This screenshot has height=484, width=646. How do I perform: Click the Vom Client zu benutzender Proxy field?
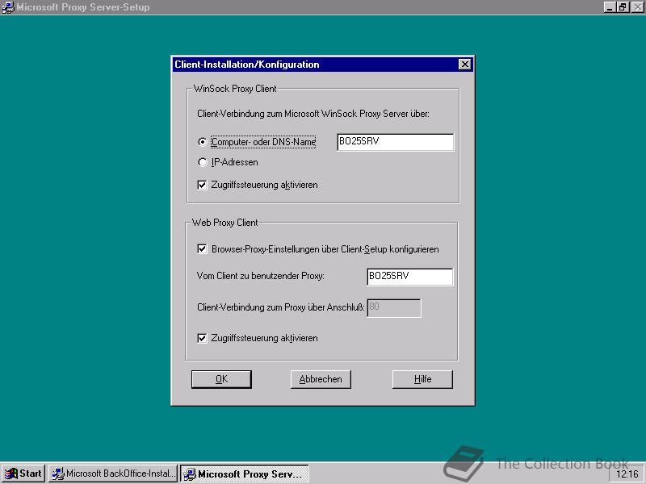click(409, 277)
